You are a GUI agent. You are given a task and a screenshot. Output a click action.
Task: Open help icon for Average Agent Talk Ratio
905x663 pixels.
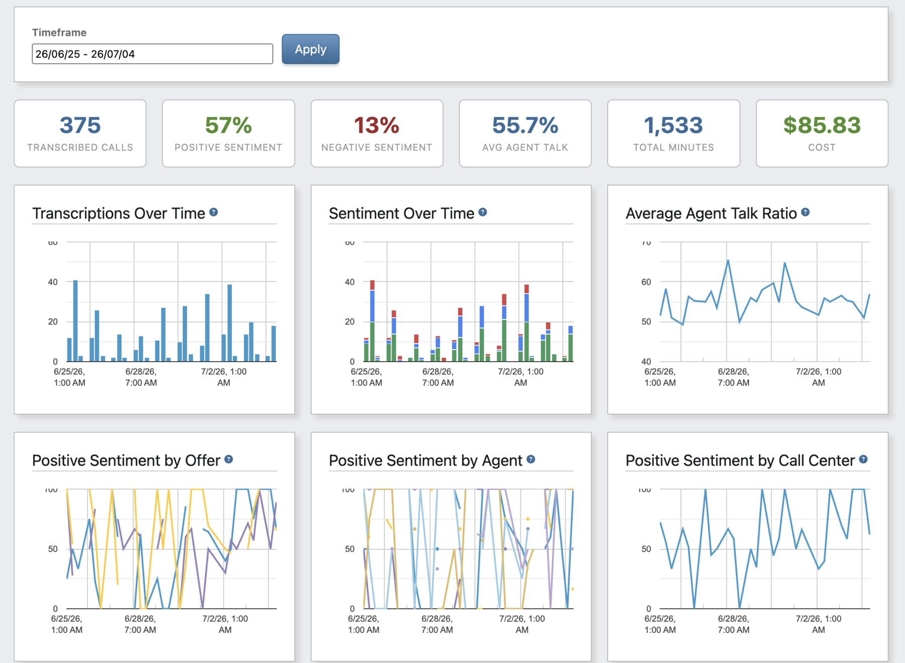[805, 212]
